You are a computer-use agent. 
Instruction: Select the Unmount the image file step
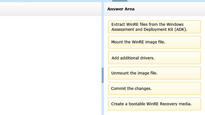tap(154, 73)
